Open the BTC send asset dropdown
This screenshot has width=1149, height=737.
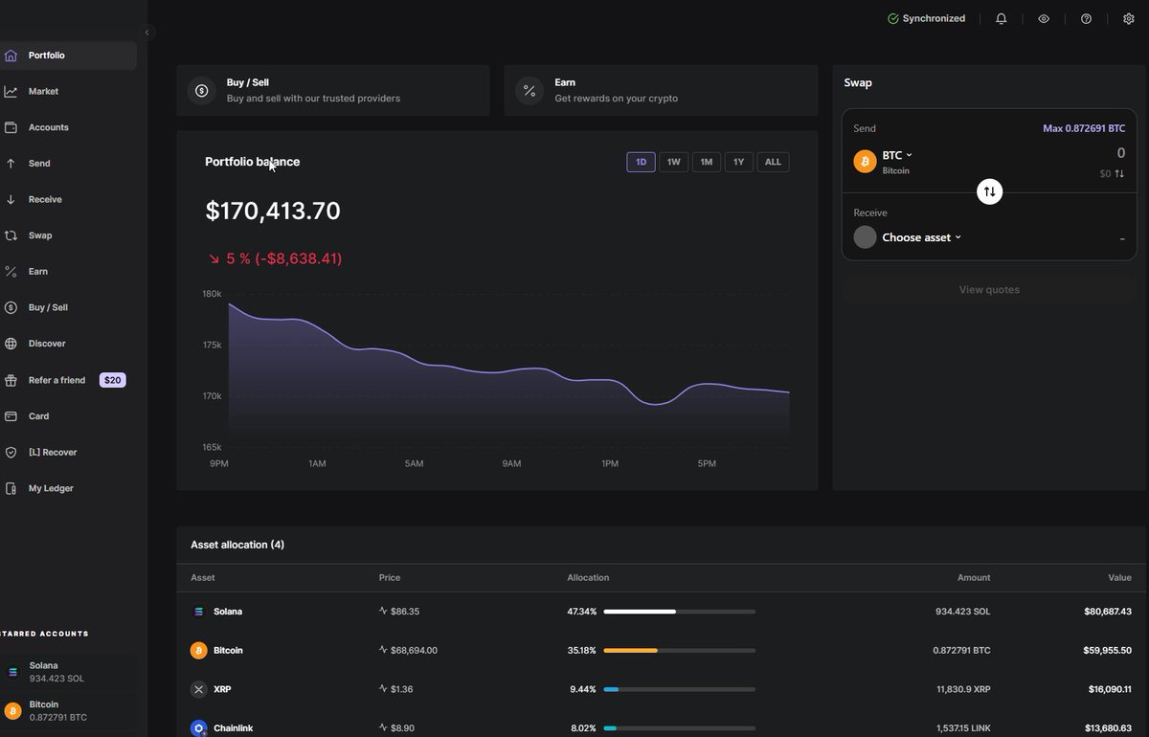coord(897,155)
